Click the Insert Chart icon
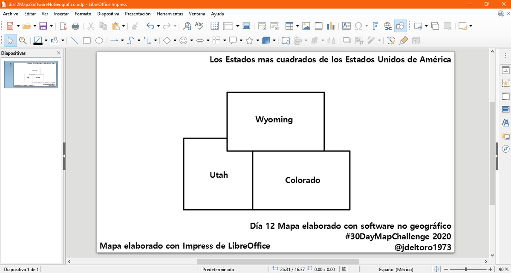The width and height of the screenshot is (511, 273). click(x=331, y=26)
